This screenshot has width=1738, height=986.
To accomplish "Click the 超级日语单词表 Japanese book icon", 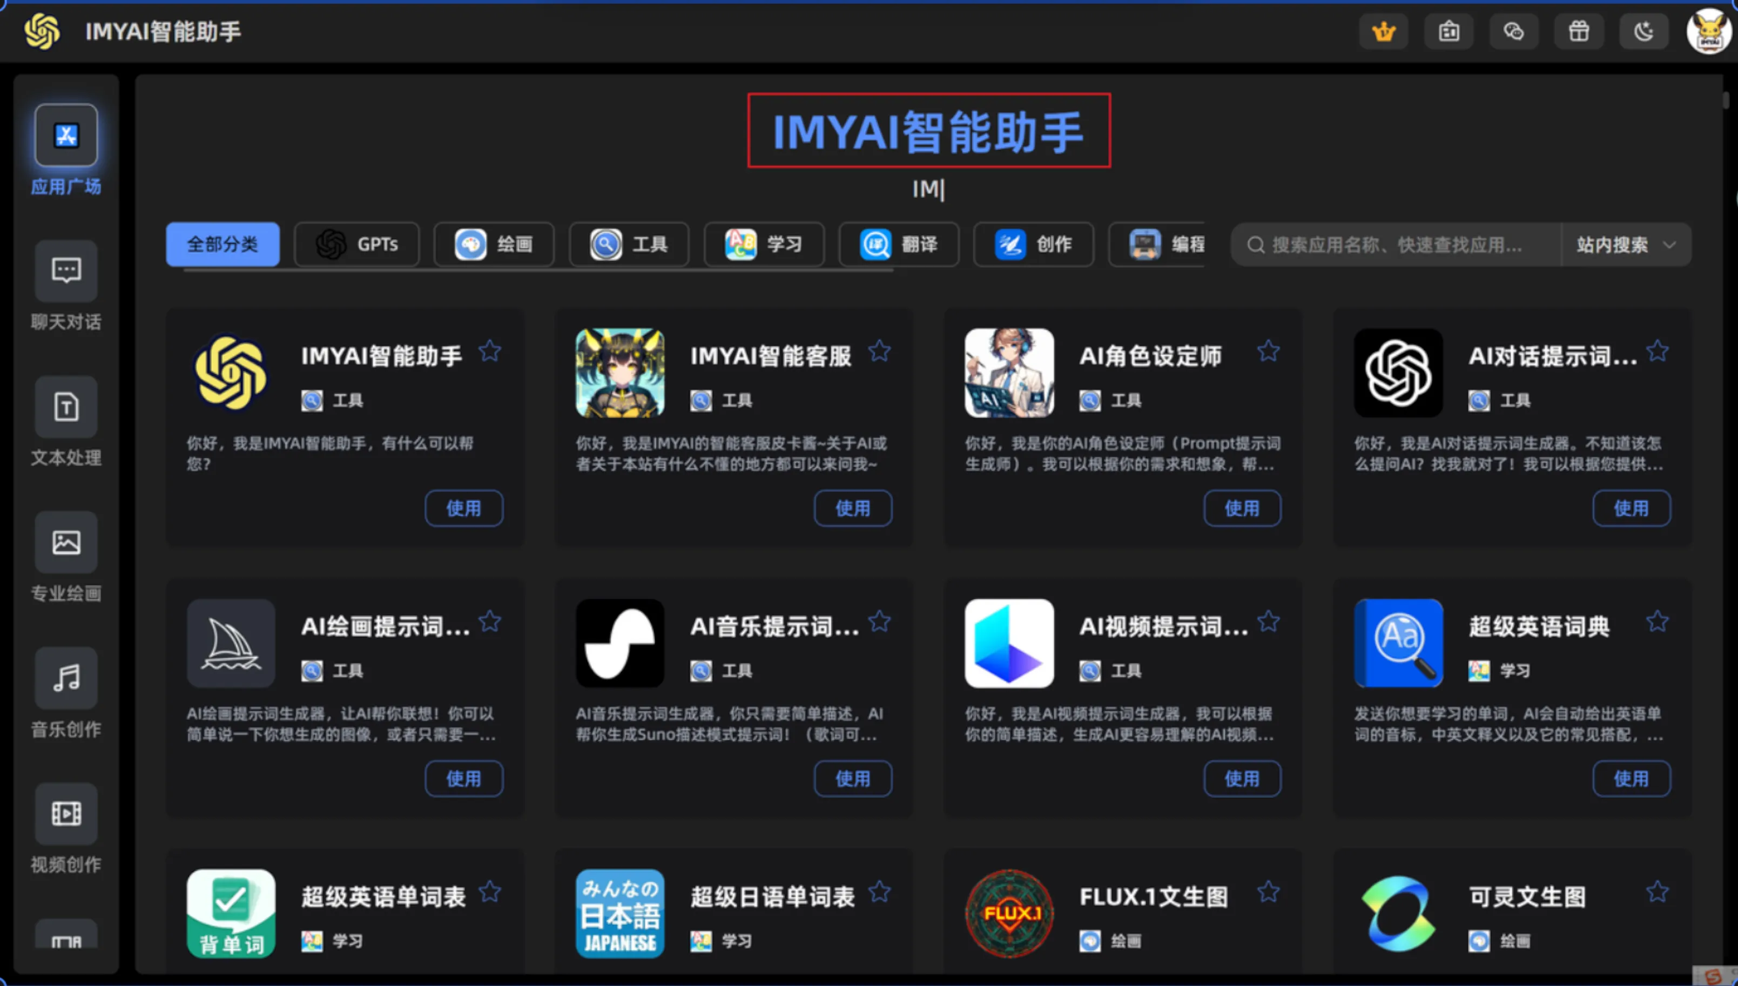I will (619, 913).
